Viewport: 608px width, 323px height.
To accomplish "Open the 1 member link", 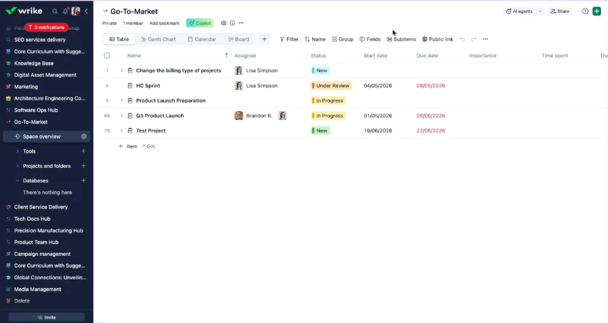I will point(133,23).
